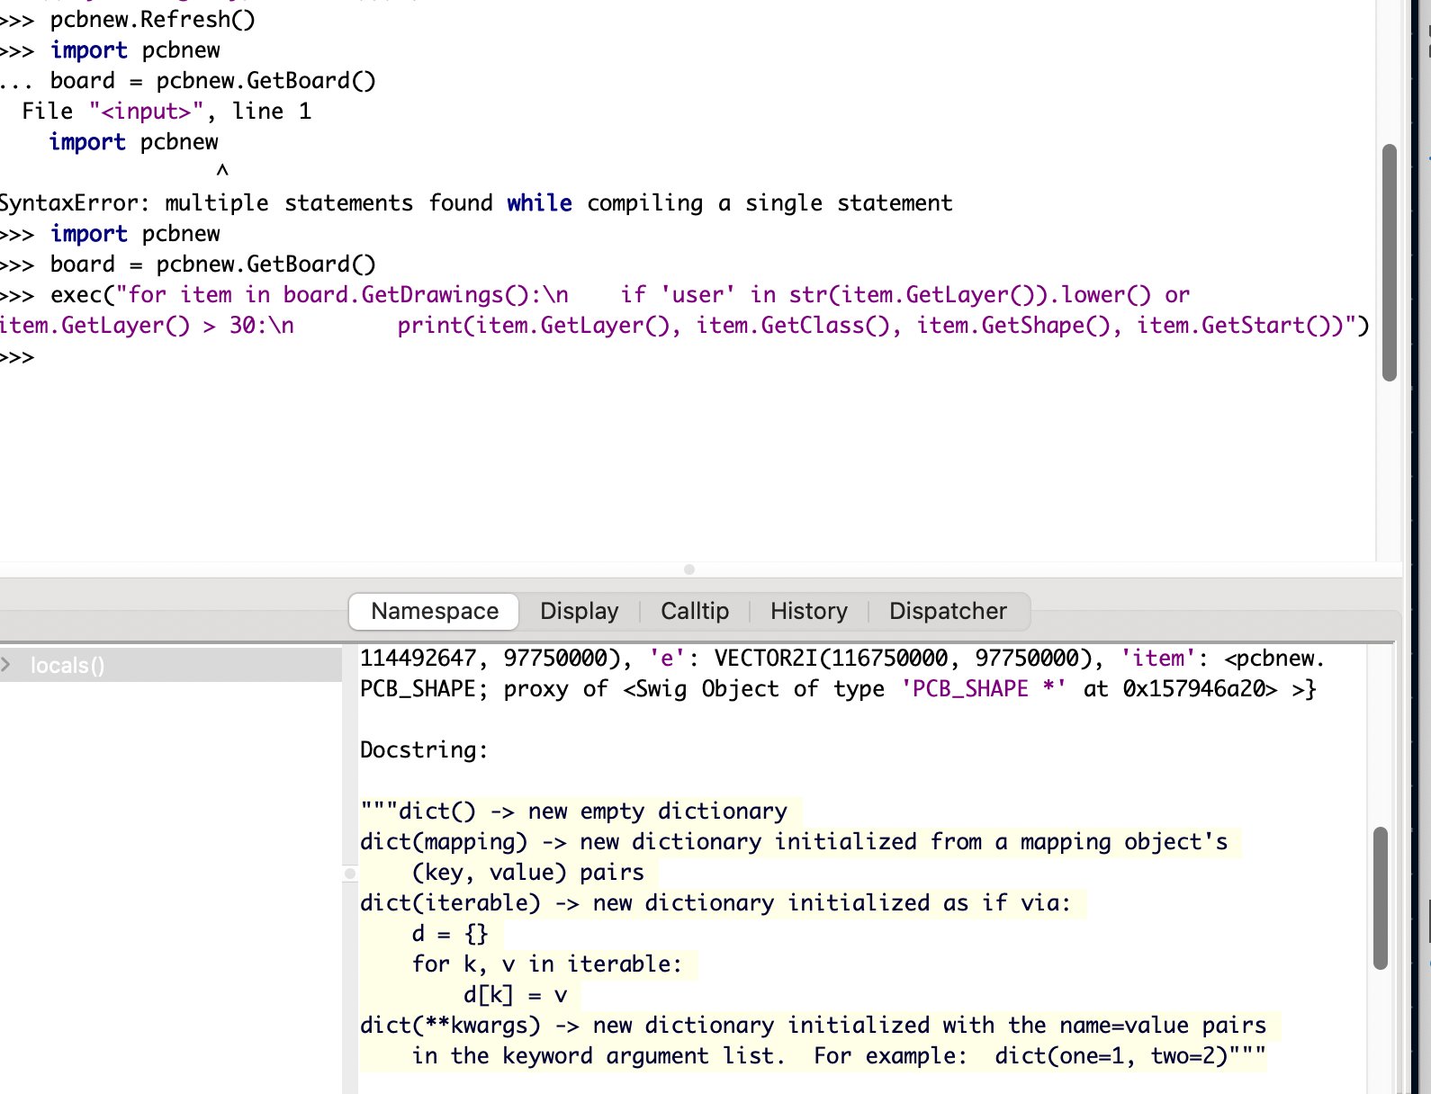Click the 'for k, v in iterable:' line
Viewport: 1431px width, 1094px height.
(x=547, y=964)
